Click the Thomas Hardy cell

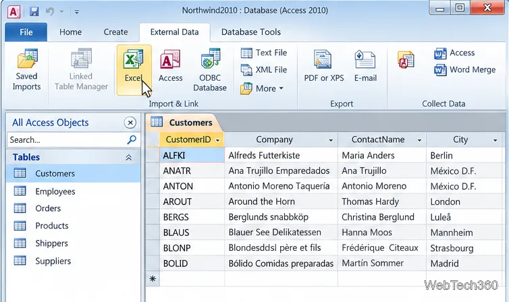pos(382,202)
